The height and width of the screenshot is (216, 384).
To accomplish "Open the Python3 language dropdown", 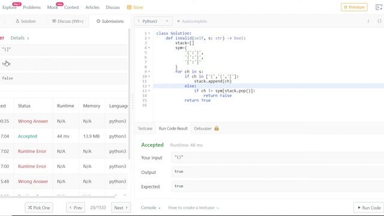I will click(x=154, y=22).
